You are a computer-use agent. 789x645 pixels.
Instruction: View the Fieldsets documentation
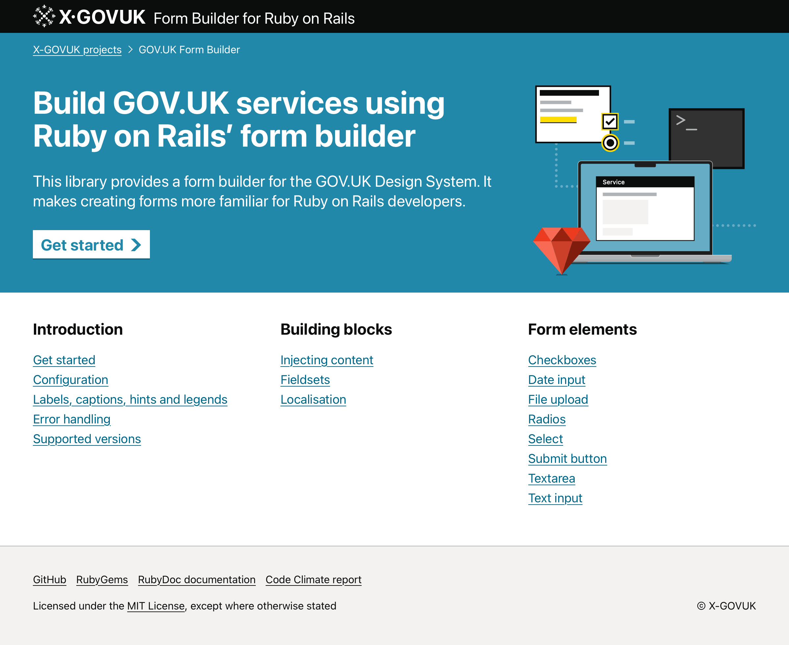coord(305,379)
